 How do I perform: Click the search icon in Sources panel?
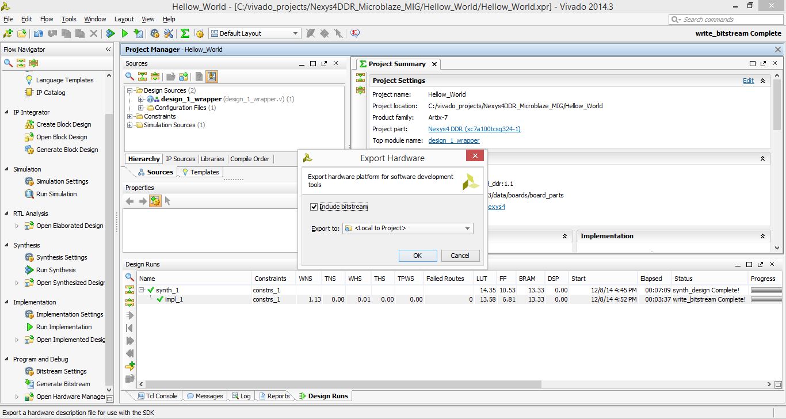130,77
